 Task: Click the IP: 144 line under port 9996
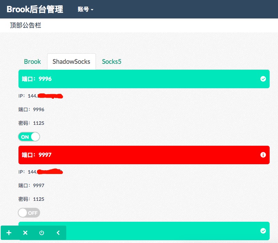[x=40, y=96]
